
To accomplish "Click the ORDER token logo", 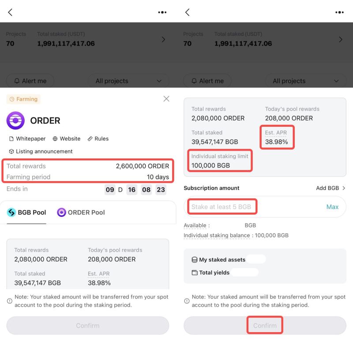I will coord(15,120).
